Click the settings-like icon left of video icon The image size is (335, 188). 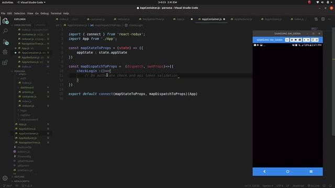point(292,40)
